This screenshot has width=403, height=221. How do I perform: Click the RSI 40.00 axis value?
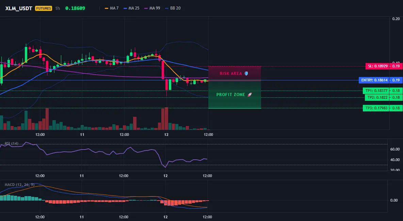coord(395,160)
